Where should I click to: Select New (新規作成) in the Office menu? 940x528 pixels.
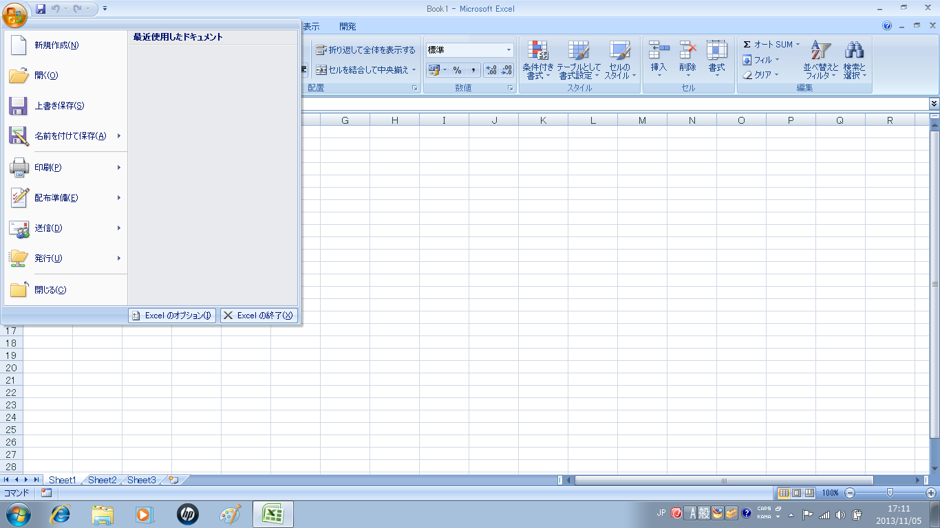tap(56, 45)
